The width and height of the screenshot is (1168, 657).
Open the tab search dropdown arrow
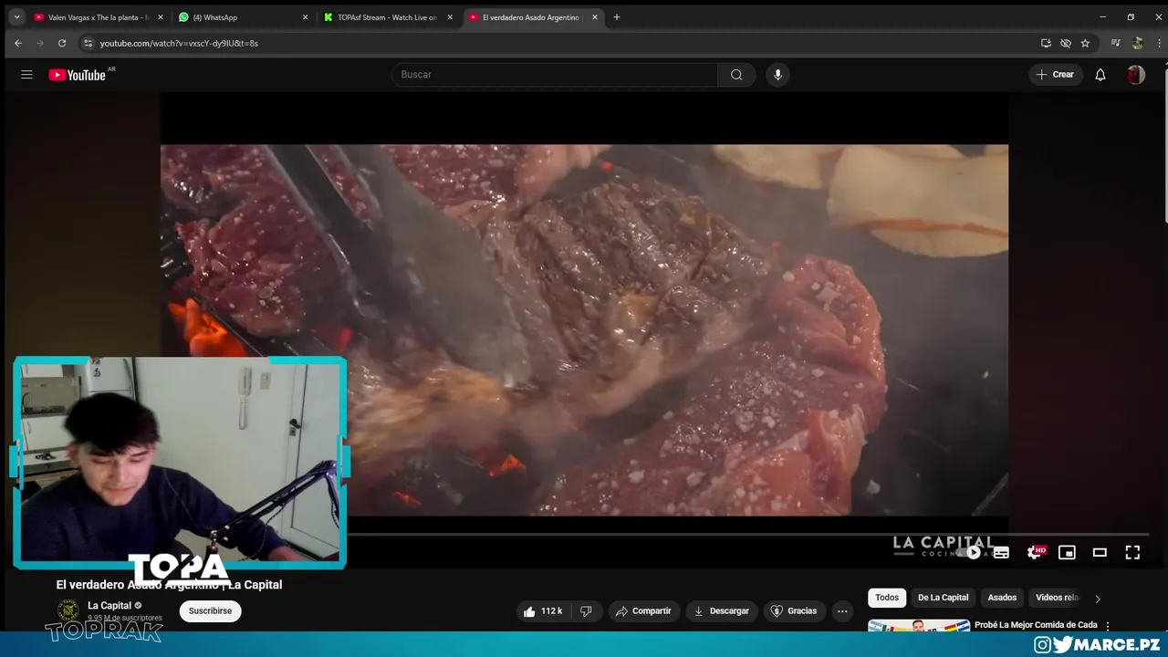click(16, 17)
